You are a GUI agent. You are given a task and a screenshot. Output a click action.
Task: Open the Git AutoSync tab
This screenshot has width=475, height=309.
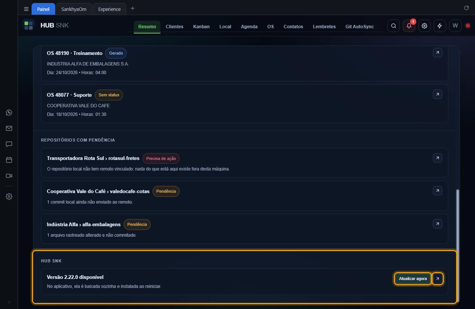coord(360,27)
